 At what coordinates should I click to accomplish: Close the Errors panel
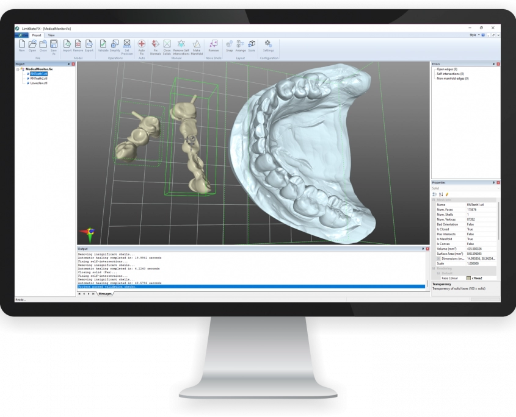click(x=499, y=63)
